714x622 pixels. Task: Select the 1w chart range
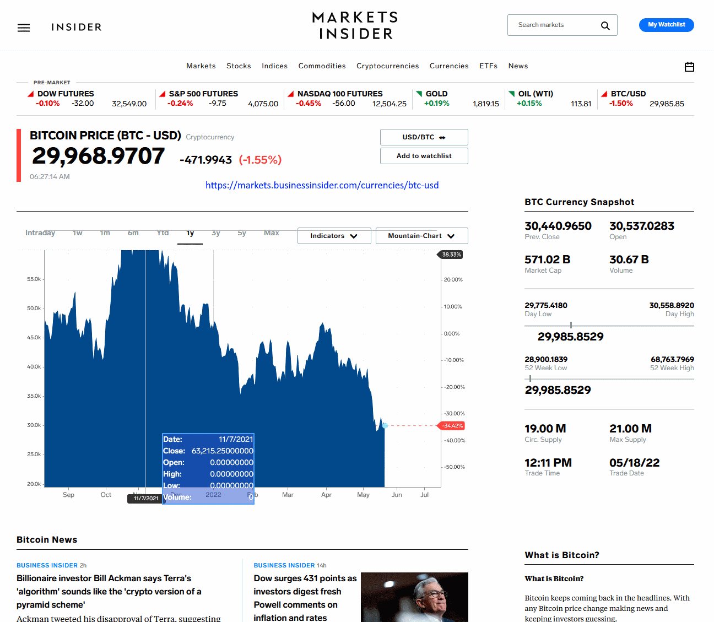click(78, 233)
